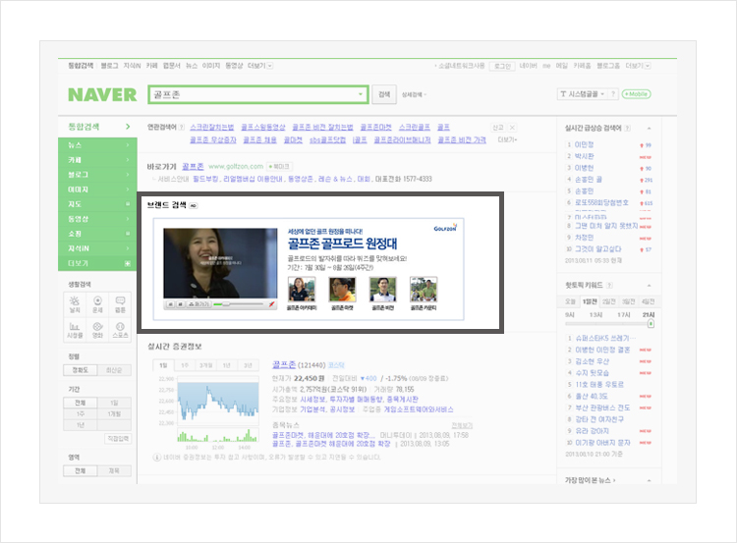Select the 전체 period option under 기간
The height and width of the screenshot is (543, 737).
[81, 403]
